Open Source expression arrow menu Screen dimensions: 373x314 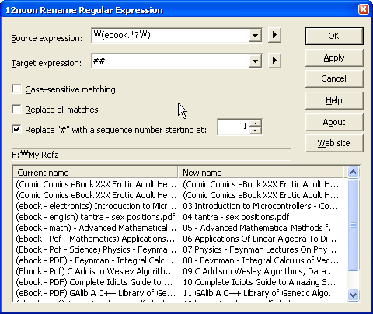274,35
